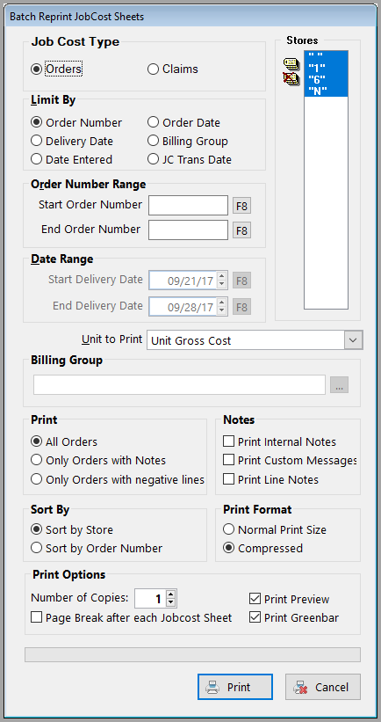Open lookup with F8 beside Start Order Number
The height and width of the screenshot is (722, 381).
coord(241,206)
